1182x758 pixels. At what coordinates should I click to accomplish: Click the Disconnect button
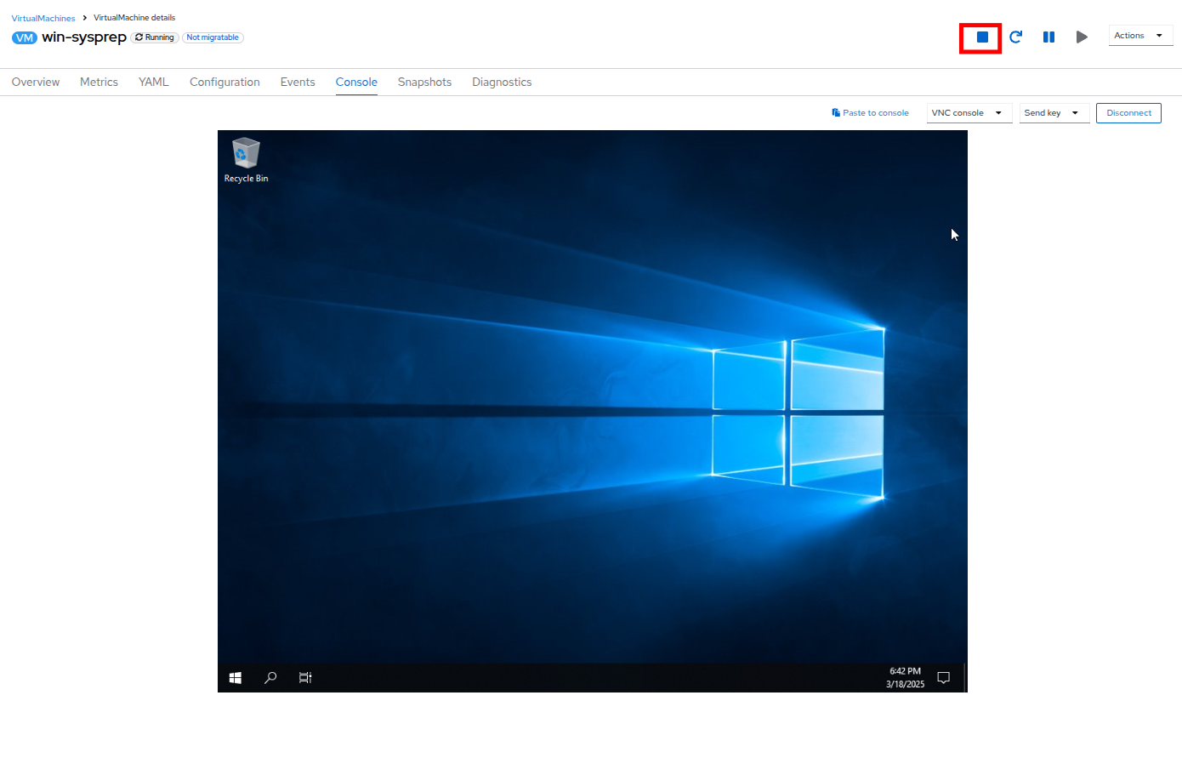click(1128, 113)
